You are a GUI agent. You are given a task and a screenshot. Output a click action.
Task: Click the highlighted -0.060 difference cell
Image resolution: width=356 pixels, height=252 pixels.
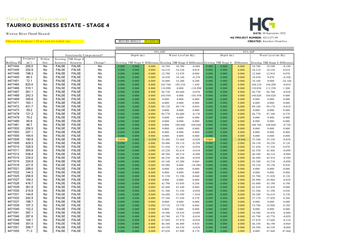(x=241, y=139)
